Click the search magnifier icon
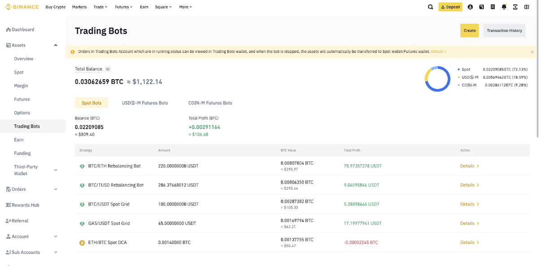Screen dimensions: 539x266 tap(430, 7)
